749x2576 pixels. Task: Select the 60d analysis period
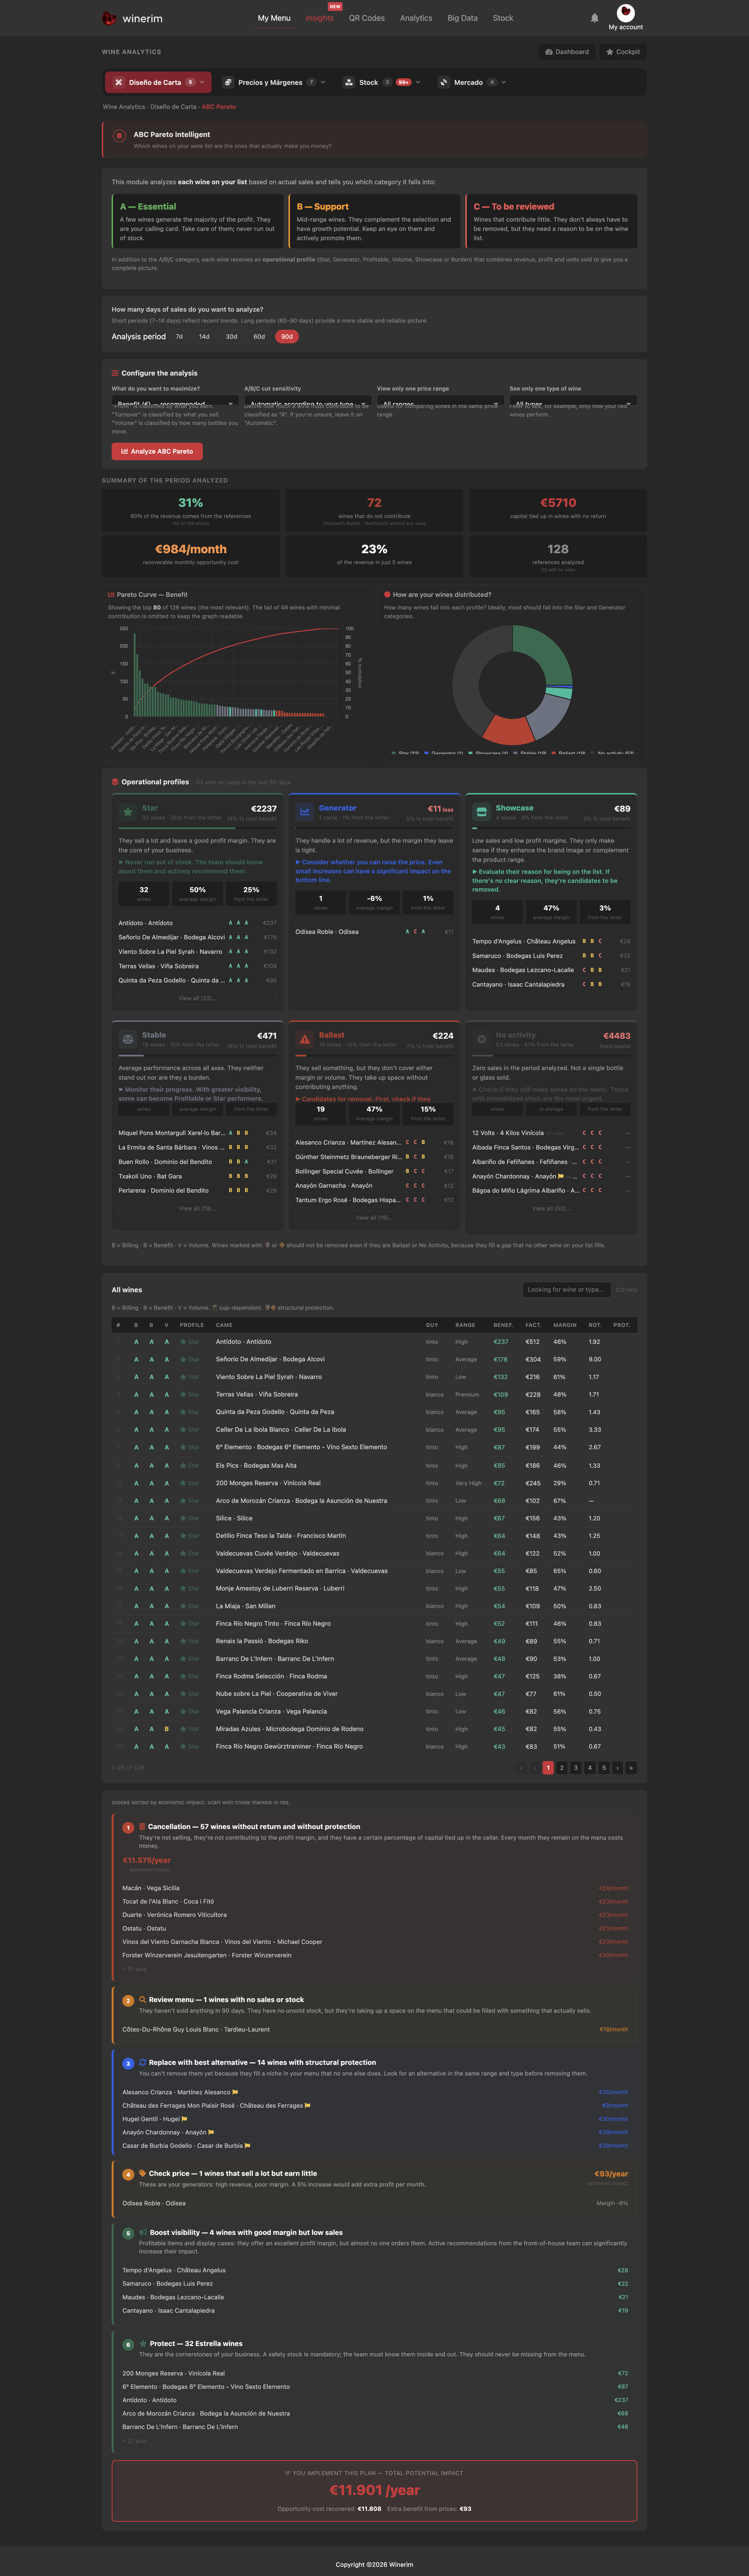259,337
